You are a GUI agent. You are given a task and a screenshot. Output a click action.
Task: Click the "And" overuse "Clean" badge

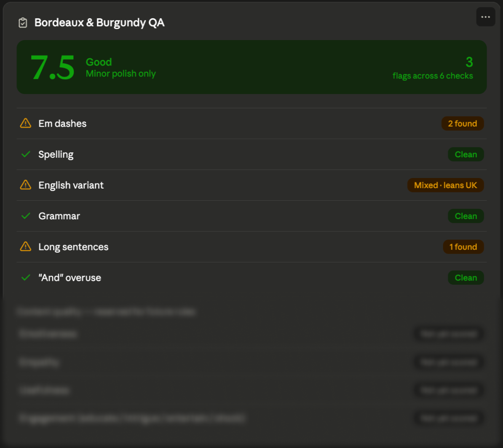(x=466, y=278)
